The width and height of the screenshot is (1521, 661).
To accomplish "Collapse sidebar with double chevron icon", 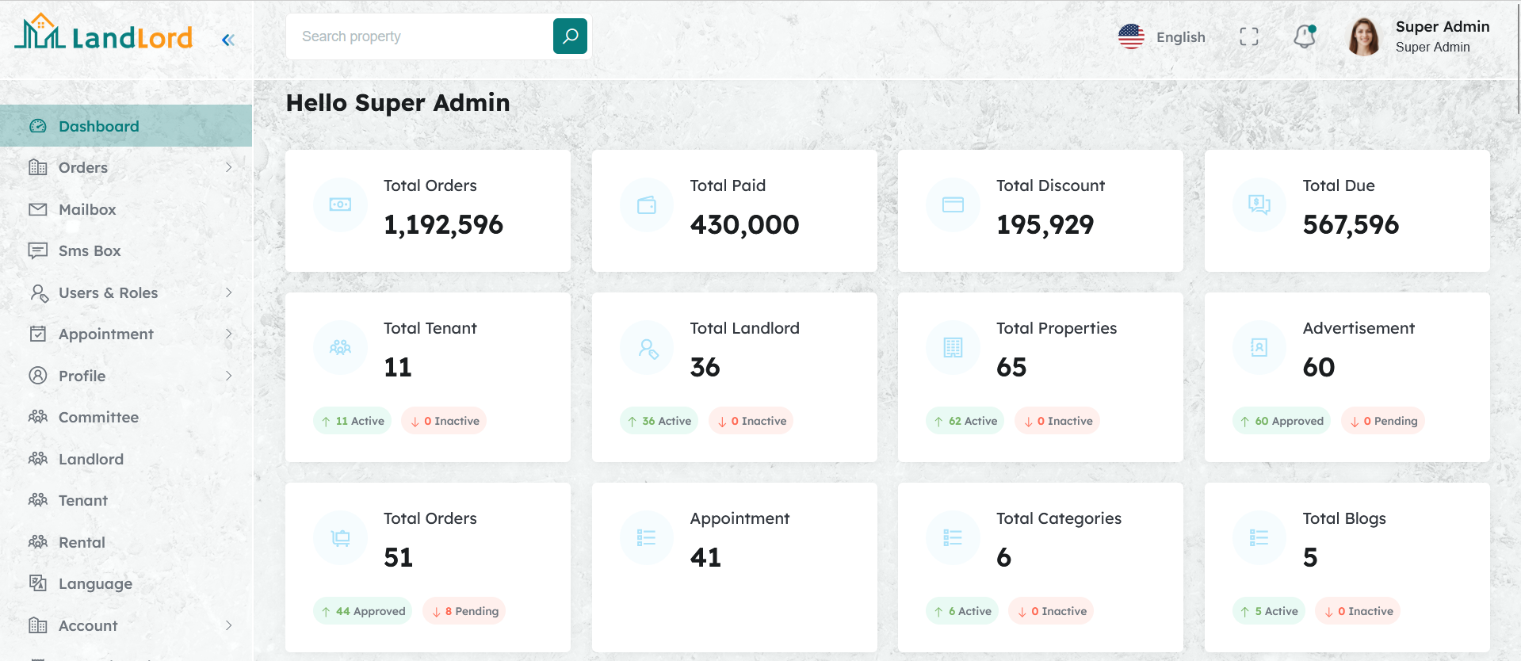I will [228, 40].
